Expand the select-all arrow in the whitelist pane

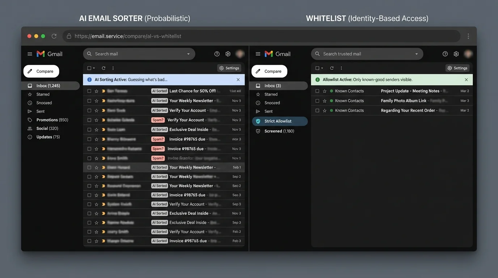[322, 68]
